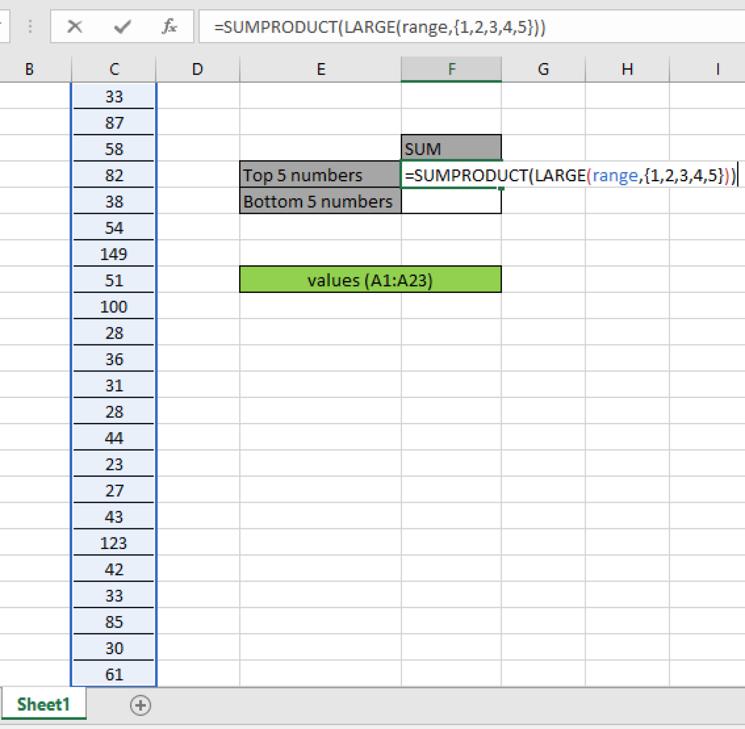Image resolution: width=745 pixels, height=729 pixels.
Task: Select the cell containing 149
Action: point(113,254)
